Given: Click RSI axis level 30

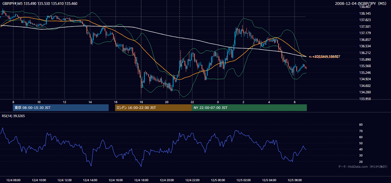Looking at the screenshot, I should (x=361, y=156).
